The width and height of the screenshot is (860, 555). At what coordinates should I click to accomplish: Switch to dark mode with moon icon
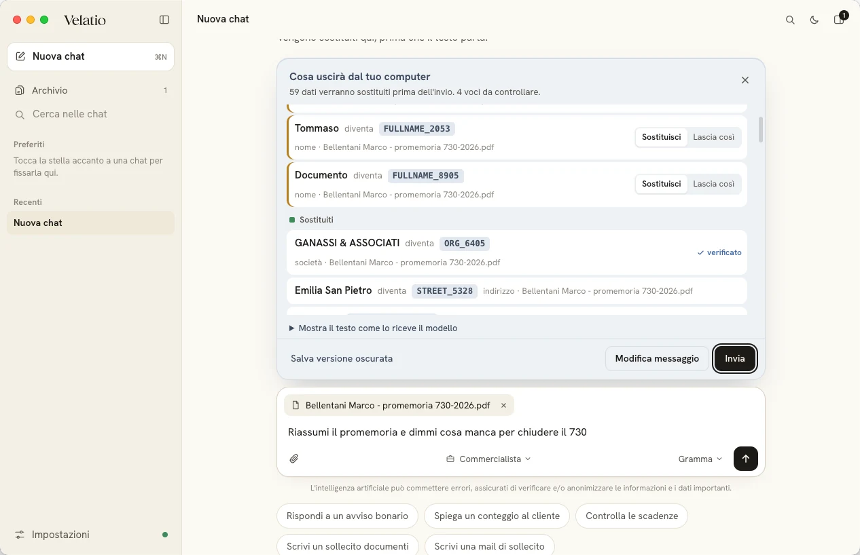(814, 20)
